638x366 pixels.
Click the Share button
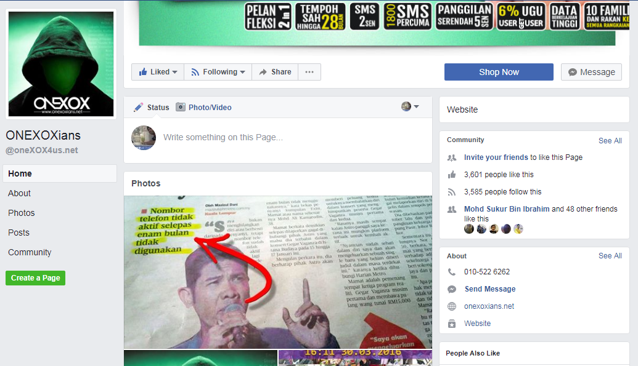click(275, 72)
